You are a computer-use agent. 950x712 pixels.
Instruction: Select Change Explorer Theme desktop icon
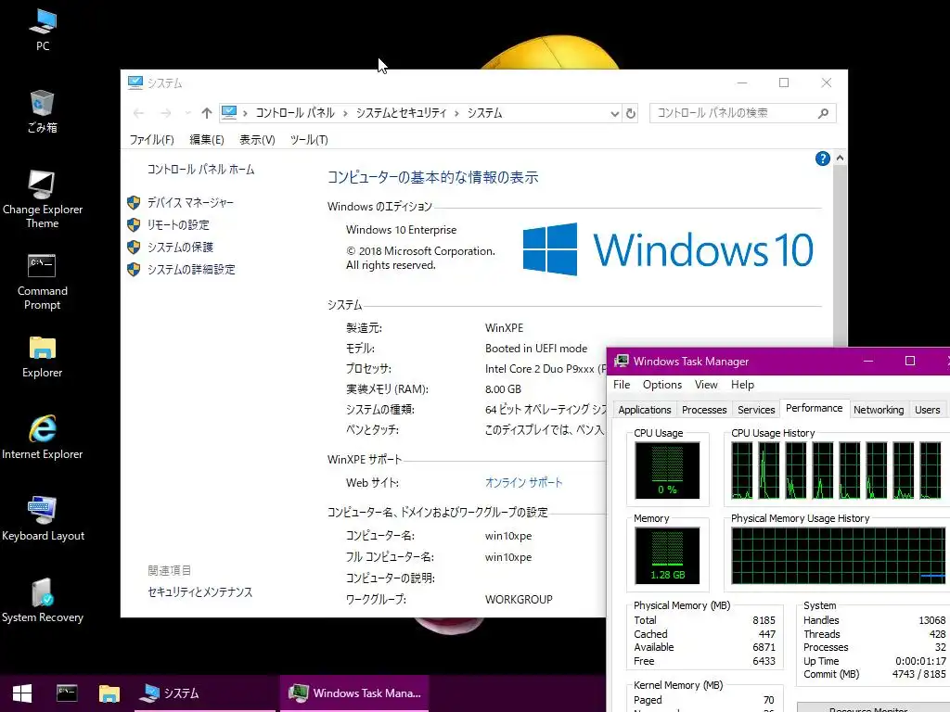pos(43,200)
